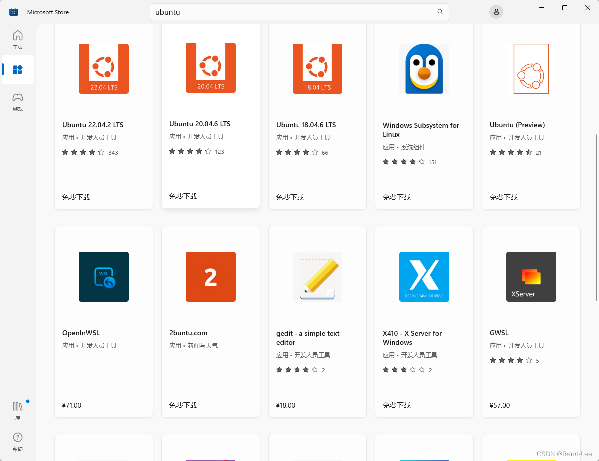Click the search magnifier icon
The image size is (599, 461).
point(440,11)
